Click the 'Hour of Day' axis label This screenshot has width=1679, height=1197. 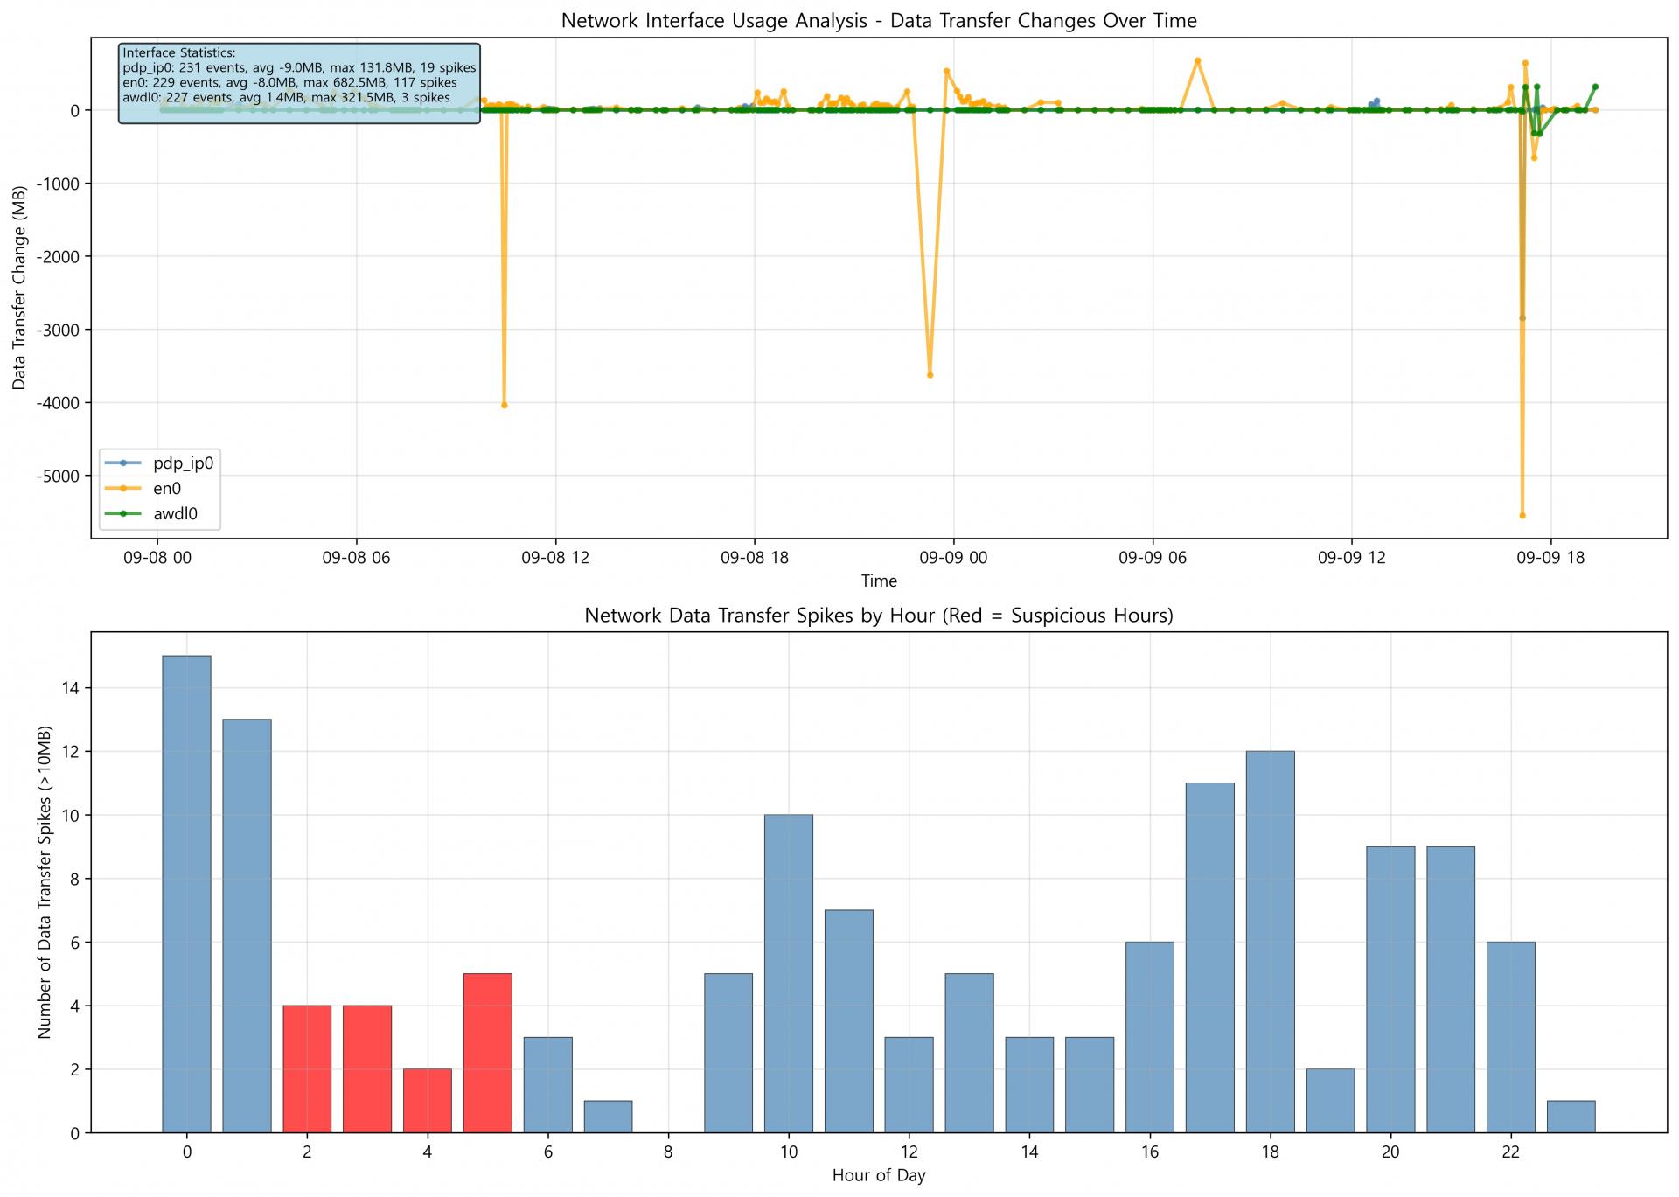click(x=878, y=1175)
